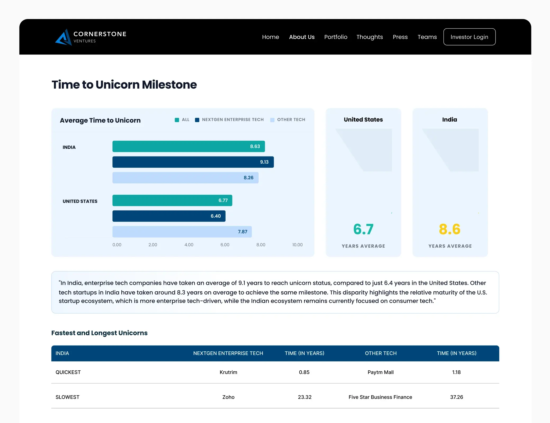Click the India card title
550x423 pixels.
(x=450, y=119)
